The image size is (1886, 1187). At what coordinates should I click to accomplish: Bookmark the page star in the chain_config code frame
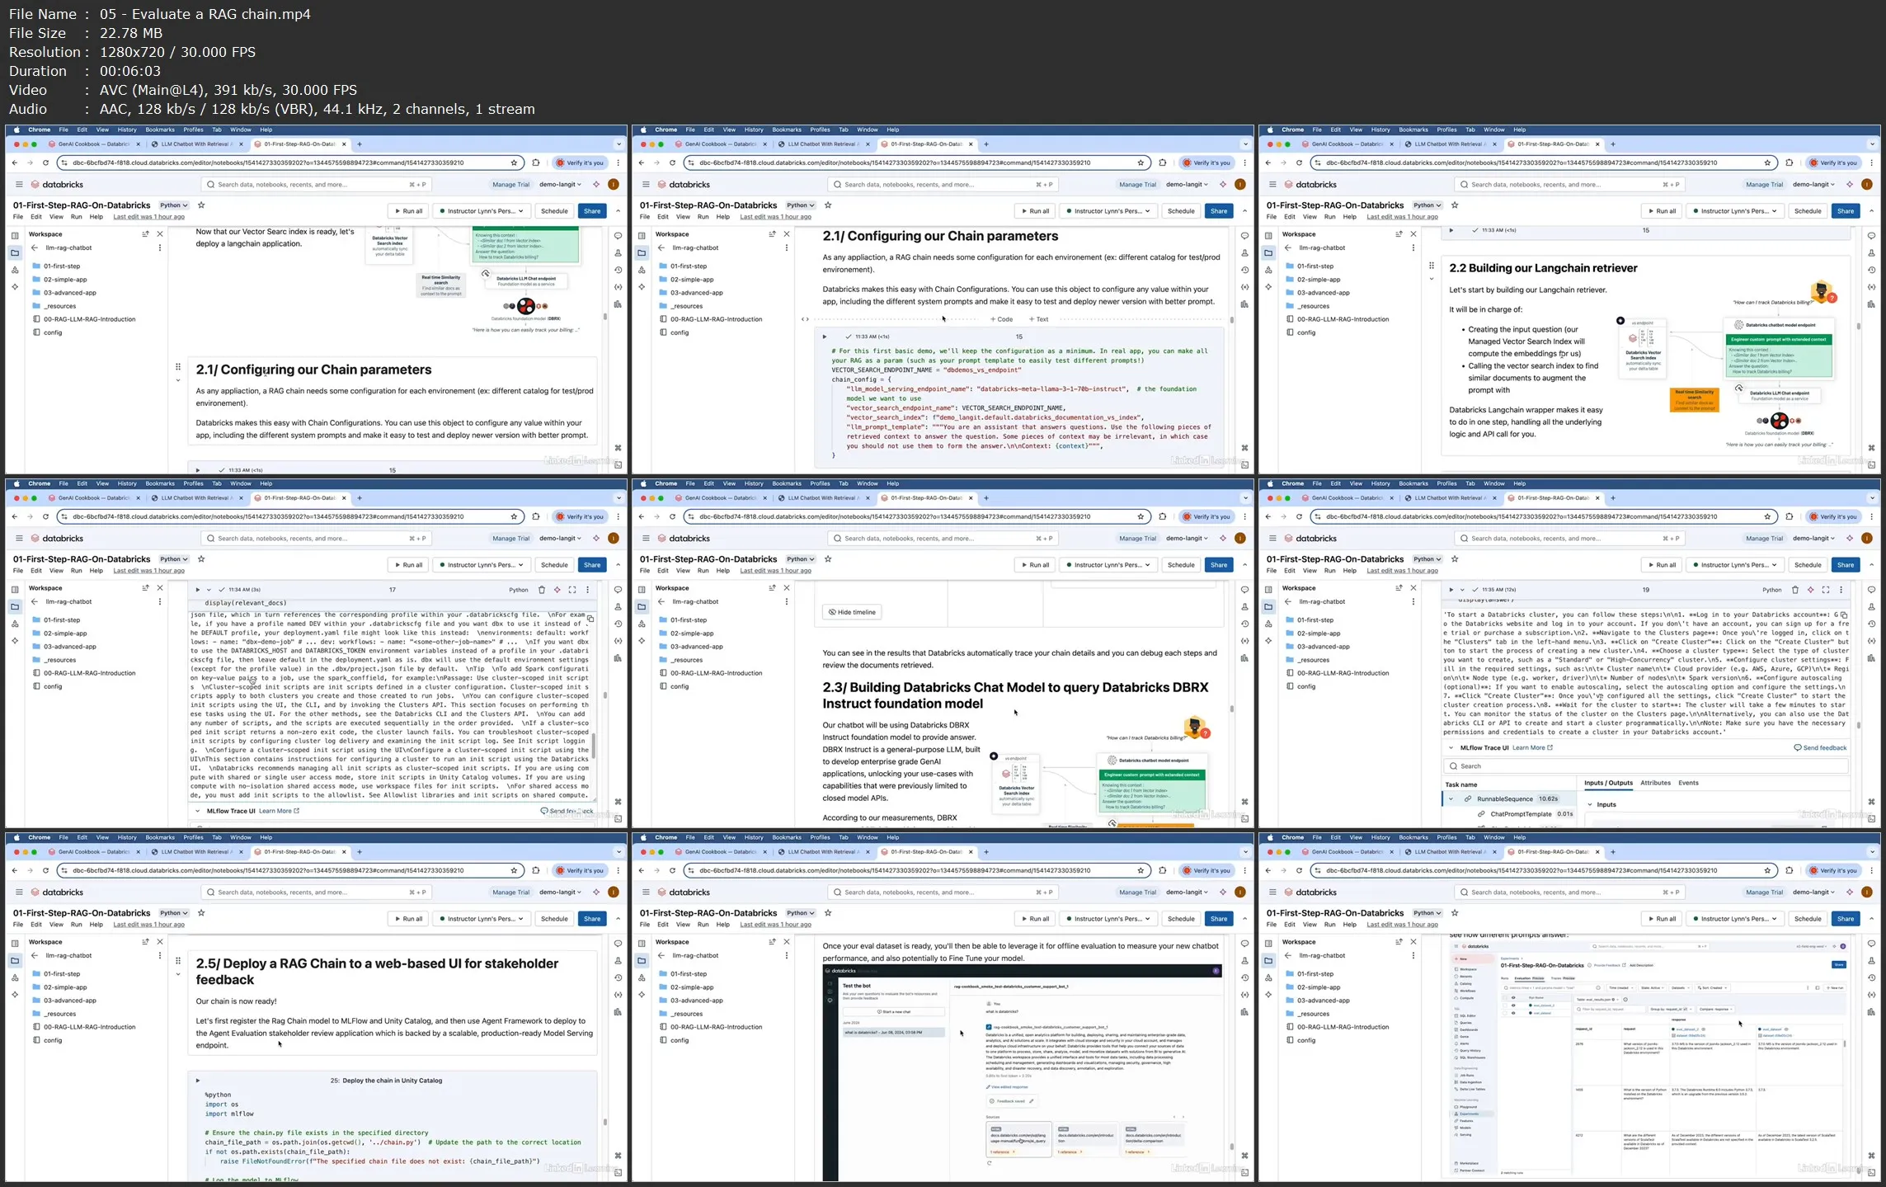pyautogui.click(x=1141, y=163)
